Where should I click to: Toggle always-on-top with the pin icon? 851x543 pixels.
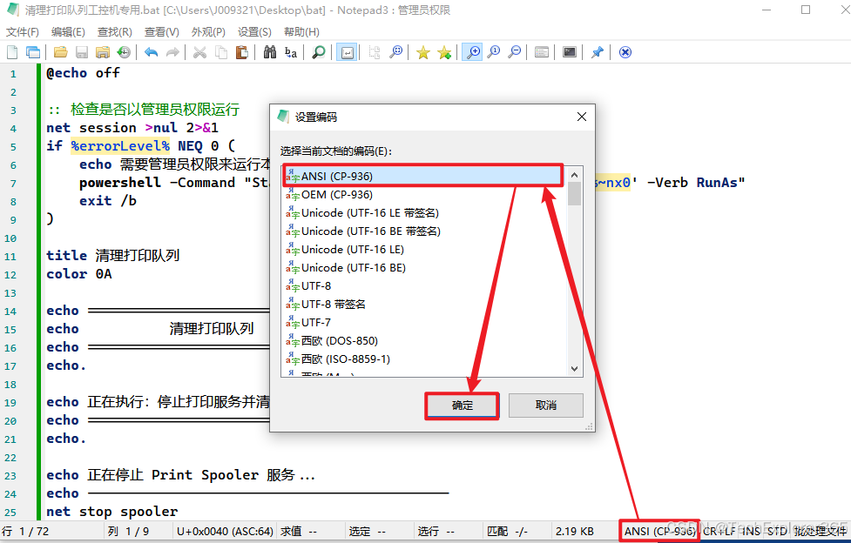coord(598,52)
